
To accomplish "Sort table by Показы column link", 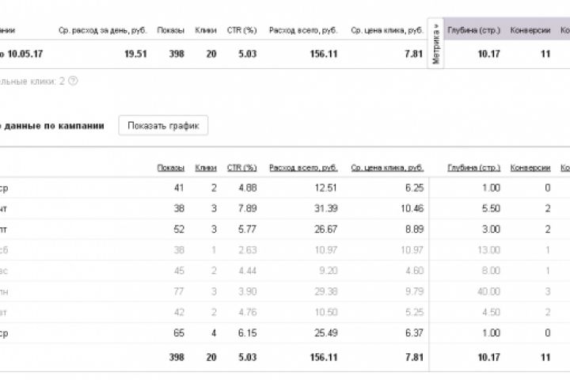I will (170, 168).
